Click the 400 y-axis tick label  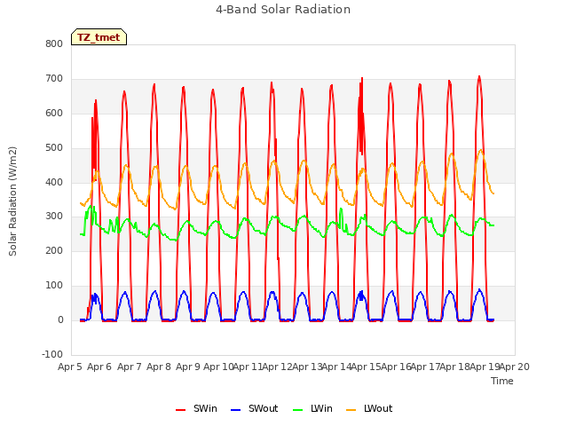click(x=54, y=182)
